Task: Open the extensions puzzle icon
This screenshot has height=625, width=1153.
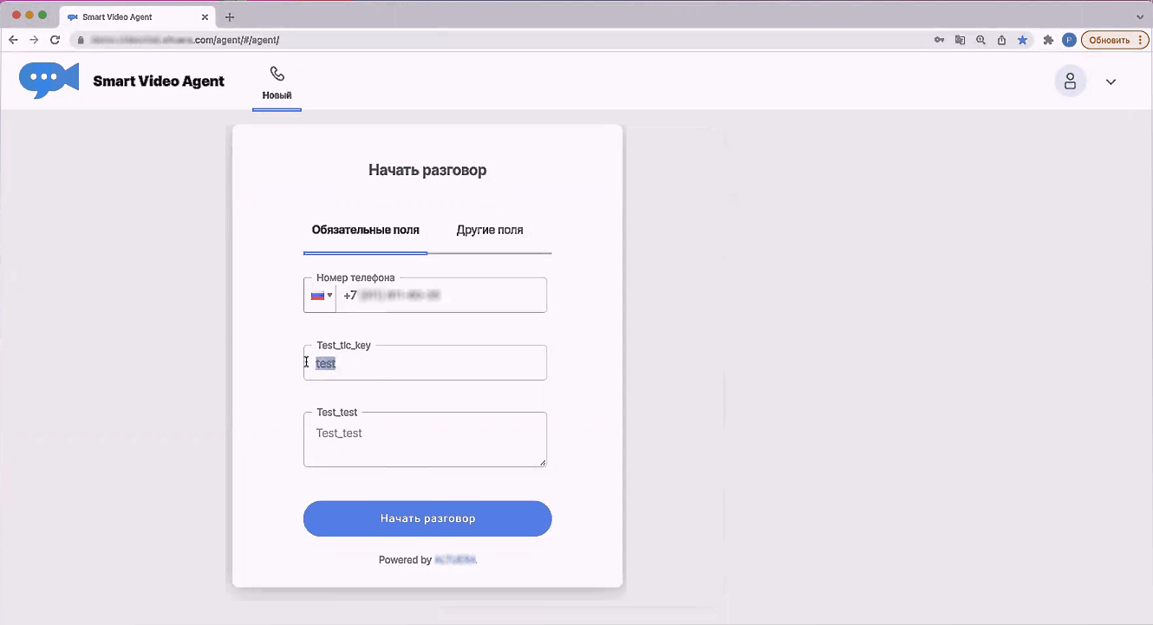Action: [x=1048, y=40]
